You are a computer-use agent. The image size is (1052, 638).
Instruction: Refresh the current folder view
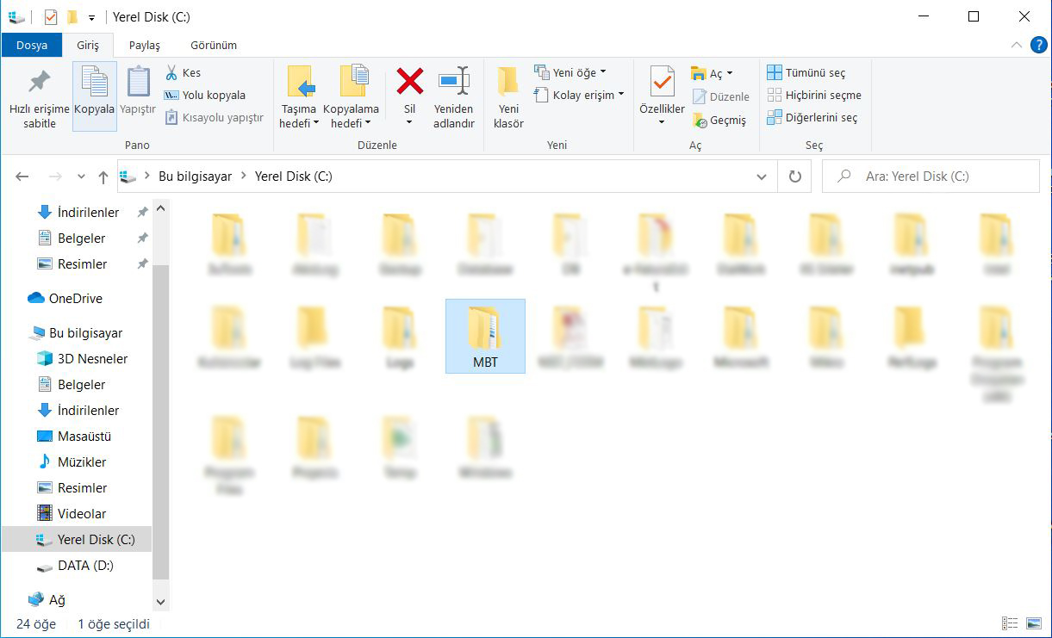point(794,177)
